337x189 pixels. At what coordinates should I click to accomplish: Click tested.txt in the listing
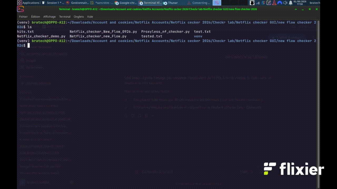(152, 36)
